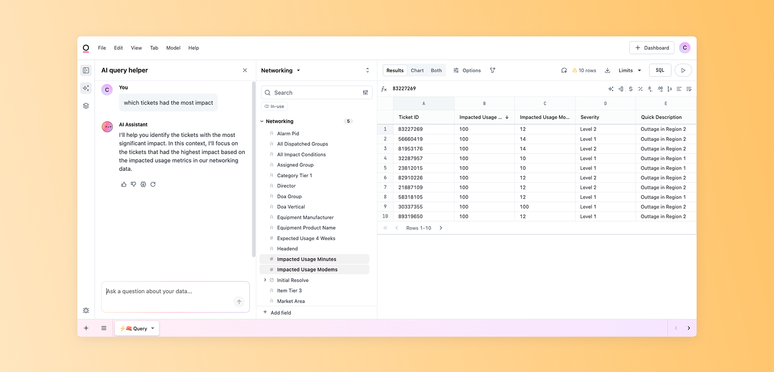
Task: Switch to the Chart view tab
Action: (x=417, y=70)
